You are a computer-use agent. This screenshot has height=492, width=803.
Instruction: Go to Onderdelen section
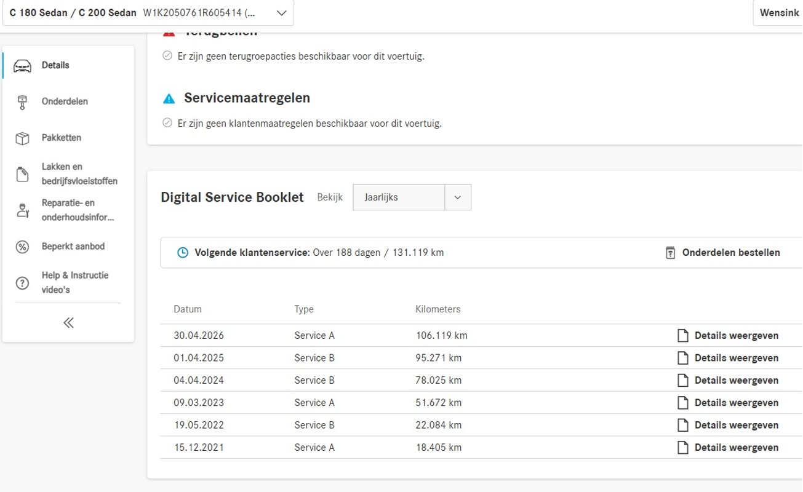(65, 101)
